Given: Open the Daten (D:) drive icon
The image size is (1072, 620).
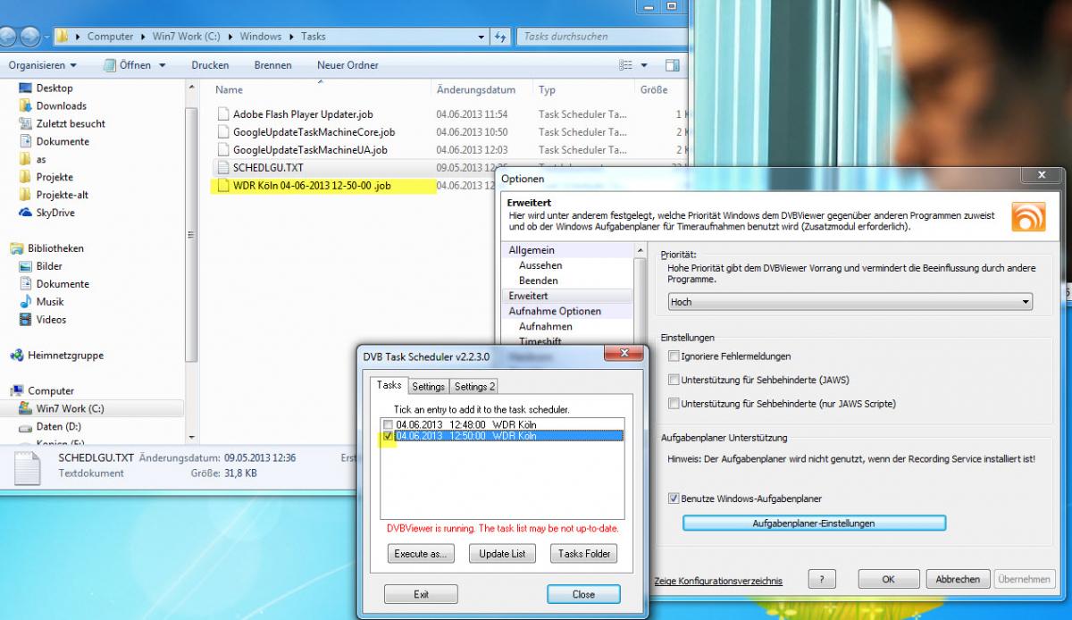Looking at the screenshot, I should 25,427.
